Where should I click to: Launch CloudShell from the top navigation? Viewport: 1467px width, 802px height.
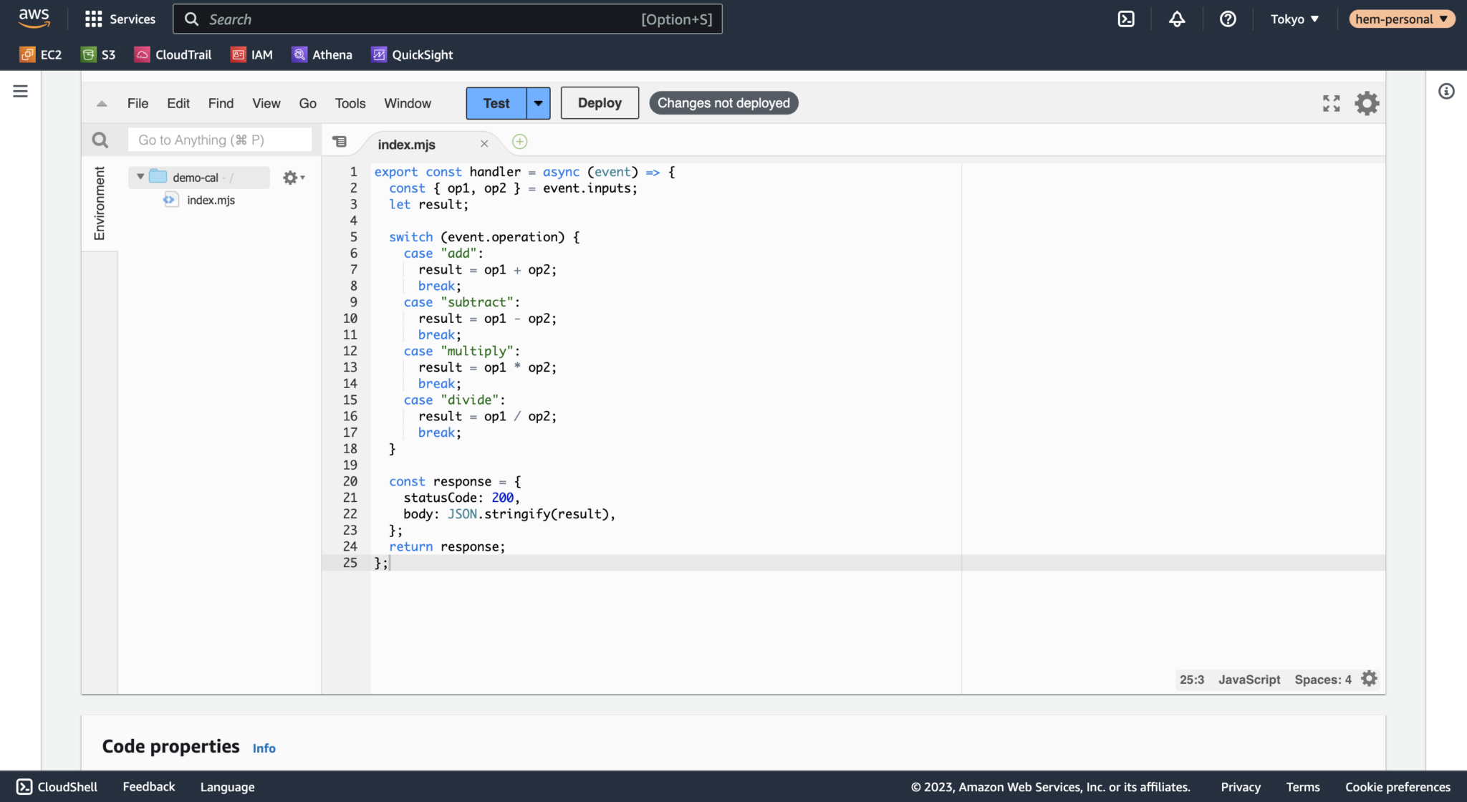(1125, 19)
